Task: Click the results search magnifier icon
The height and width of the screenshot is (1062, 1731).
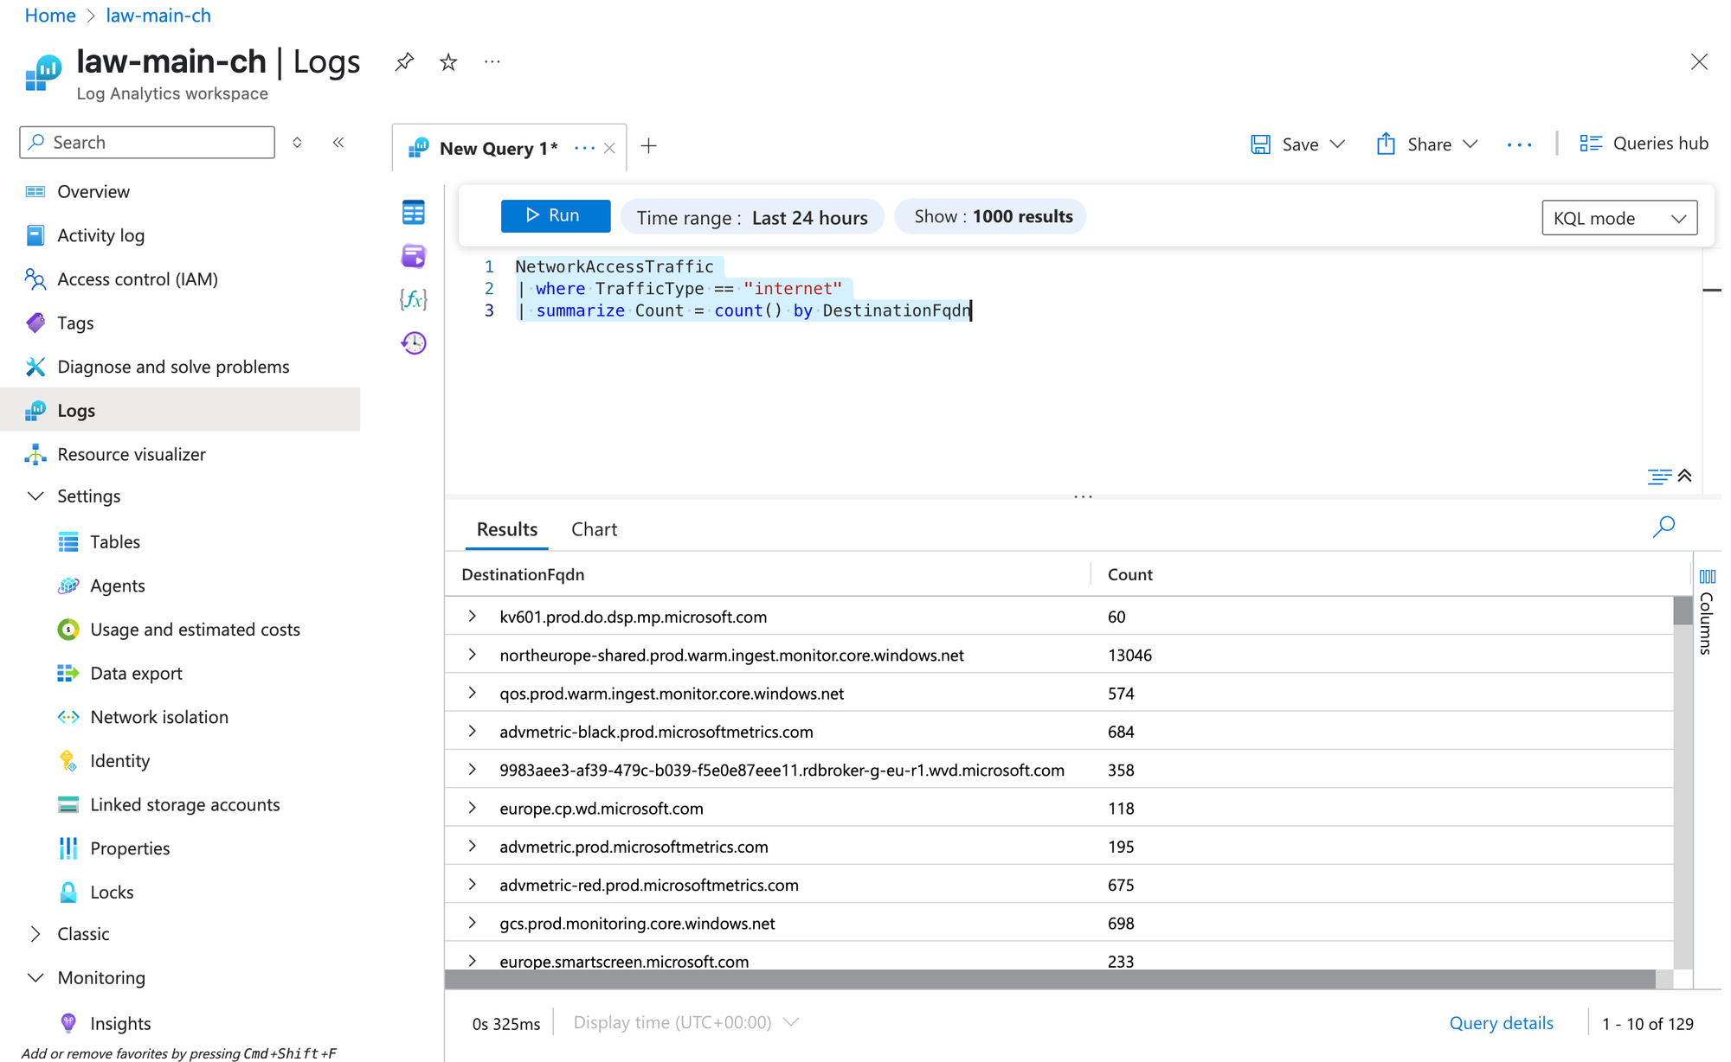Action: click(1663, 527)
